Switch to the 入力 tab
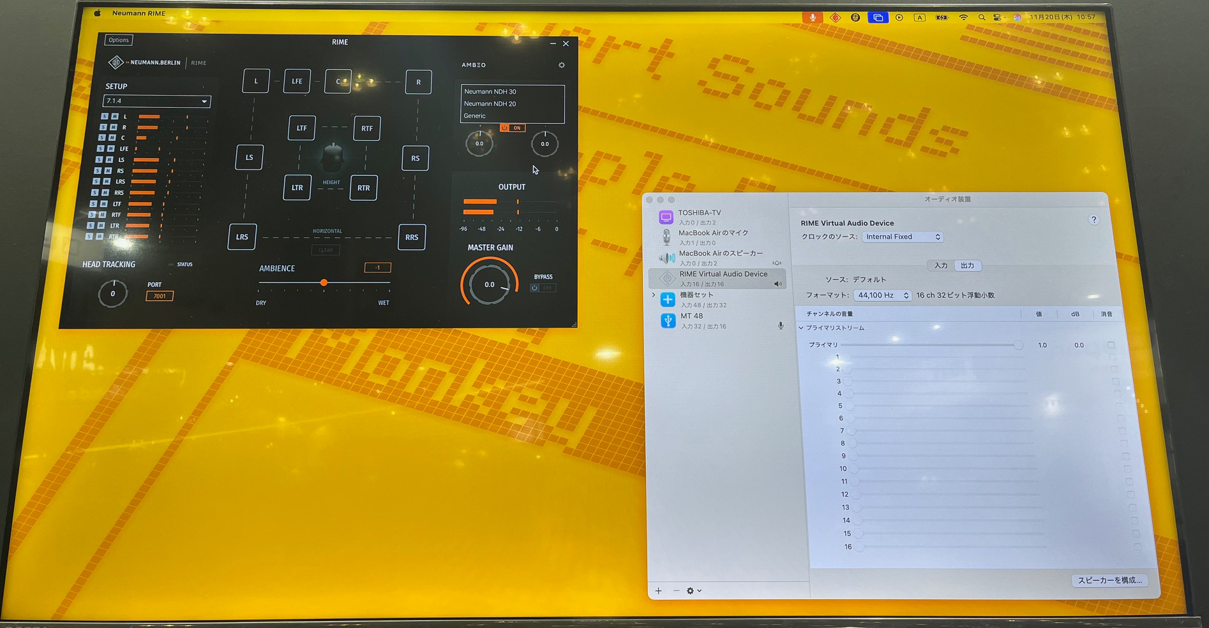Viewport: 1209px width, 628px height. pos(940,266)
